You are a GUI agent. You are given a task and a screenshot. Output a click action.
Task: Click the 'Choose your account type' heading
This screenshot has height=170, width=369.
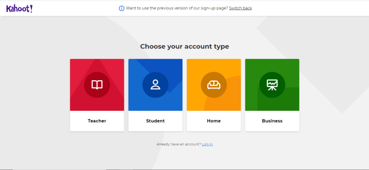[x=184, y=46]
